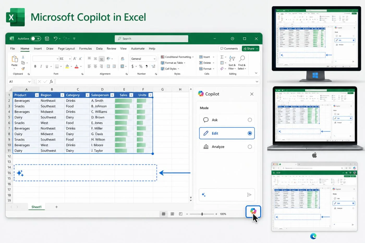Open the Sales column filter dropdown

click(131, 95)
